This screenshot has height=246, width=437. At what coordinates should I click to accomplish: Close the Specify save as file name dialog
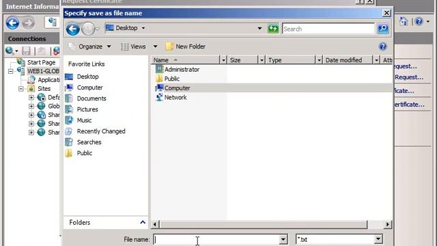[x=386, y=13]
